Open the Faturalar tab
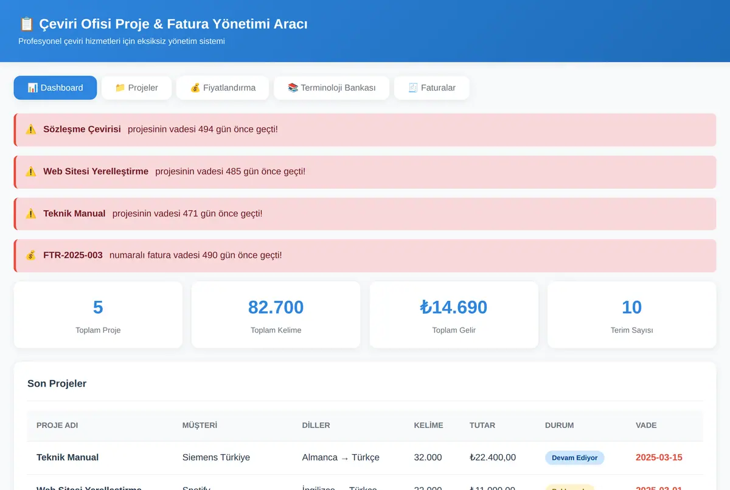The image size is (730, 490). click(432, 88)
